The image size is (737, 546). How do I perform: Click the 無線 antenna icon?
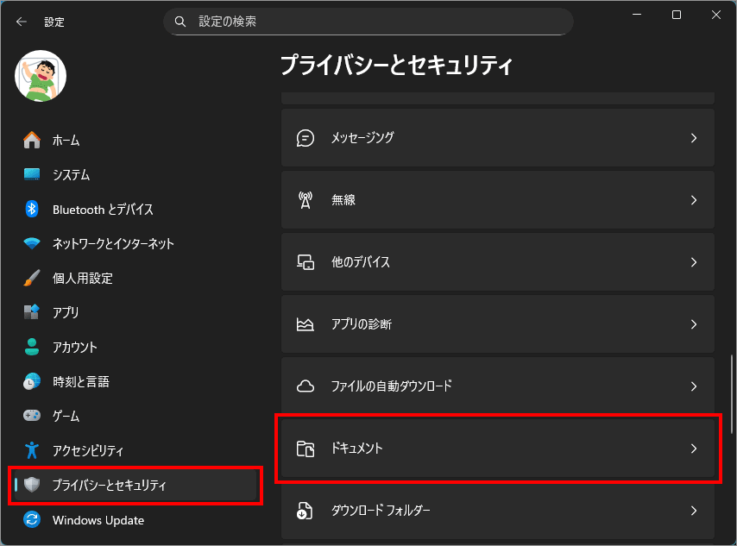(306, 200)
